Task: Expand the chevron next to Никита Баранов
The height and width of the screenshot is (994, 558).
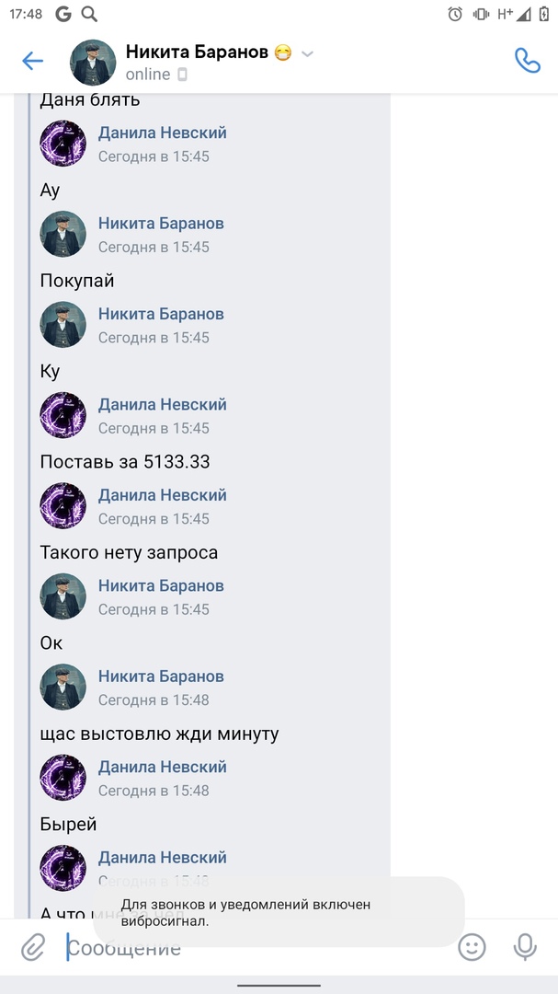Action: point(307,54)
